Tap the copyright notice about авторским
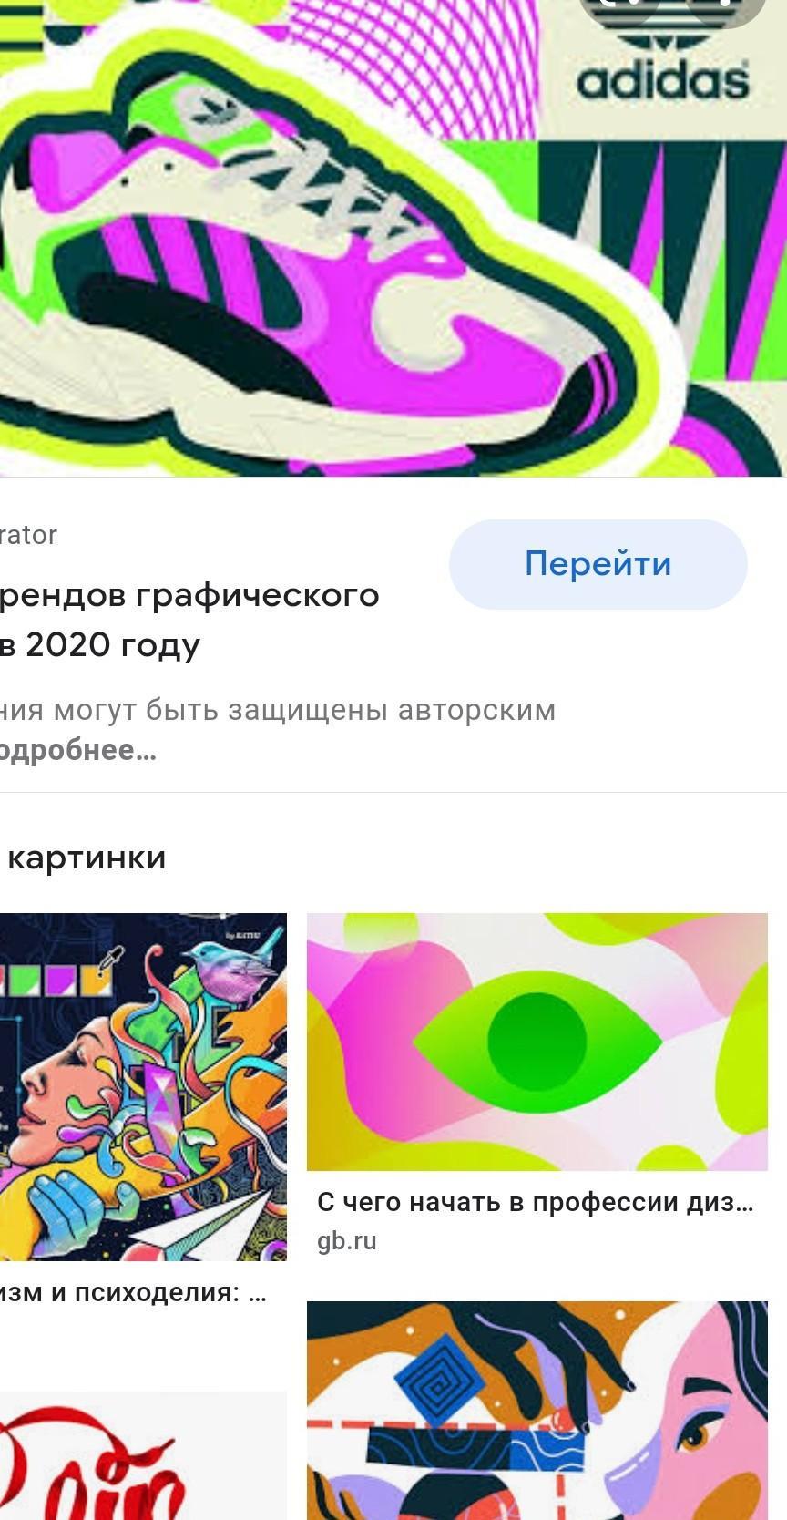Screen dimensions: 787x1520 pos(278,710)
